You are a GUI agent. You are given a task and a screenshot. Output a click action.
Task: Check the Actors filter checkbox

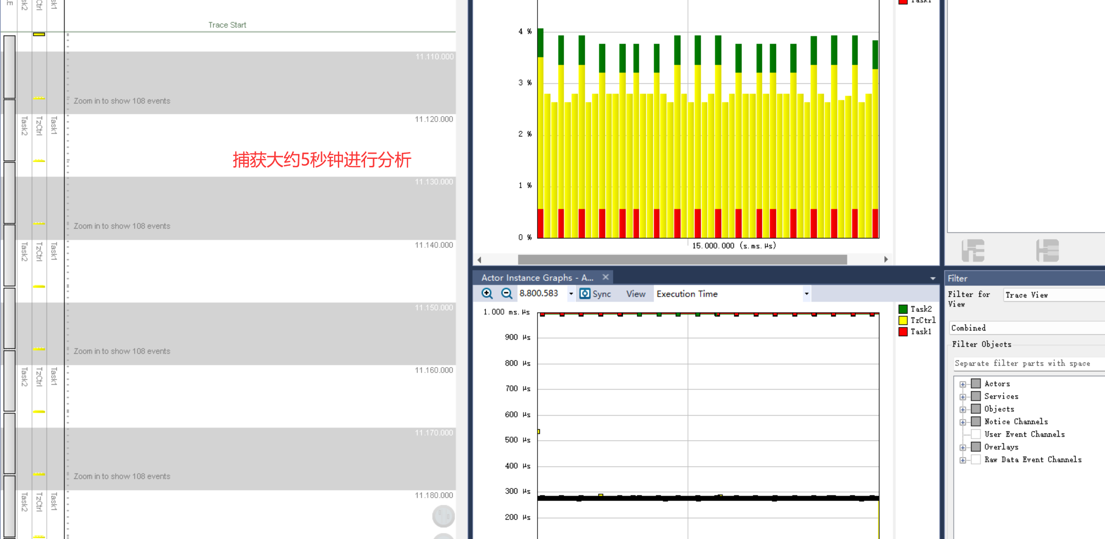point(976,383)
